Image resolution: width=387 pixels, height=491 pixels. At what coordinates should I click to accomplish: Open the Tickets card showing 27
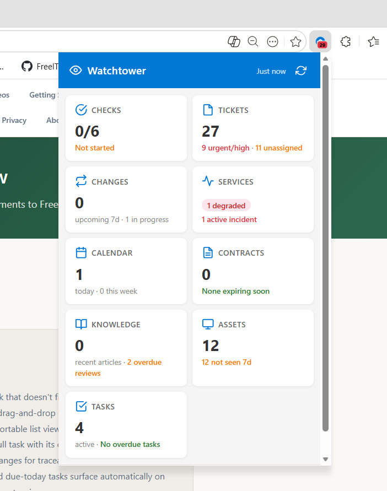point(253,128)
